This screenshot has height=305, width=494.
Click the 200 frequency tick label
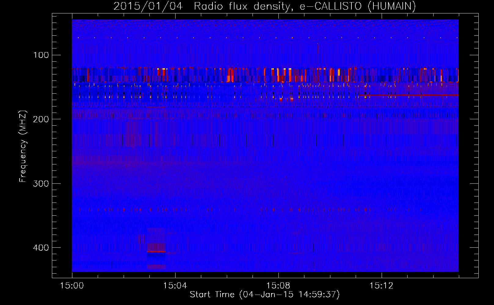41,119
